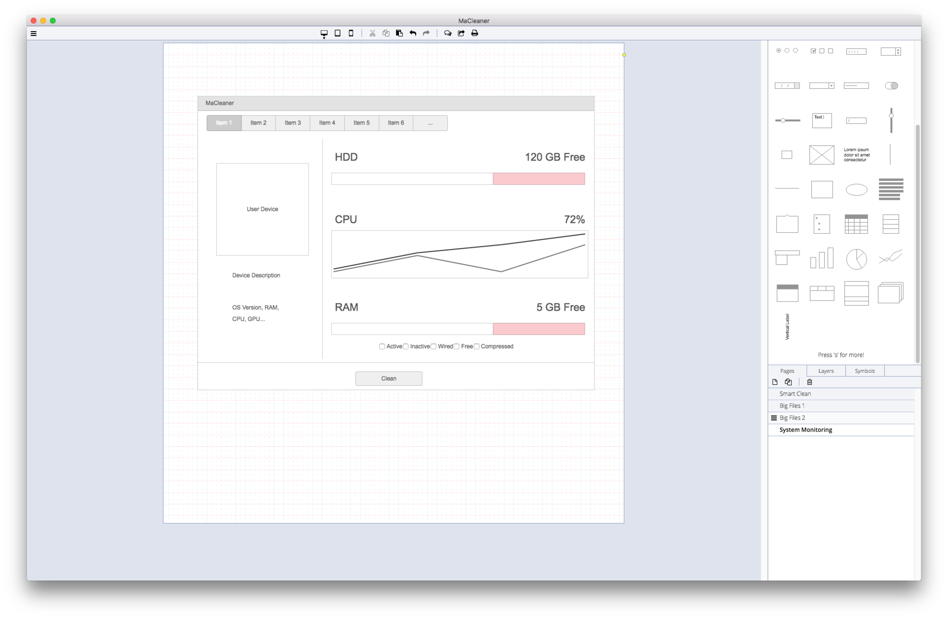Switch to the Layers tab
The height and width of the screenshot is (619, 948).
click(826, 371)
